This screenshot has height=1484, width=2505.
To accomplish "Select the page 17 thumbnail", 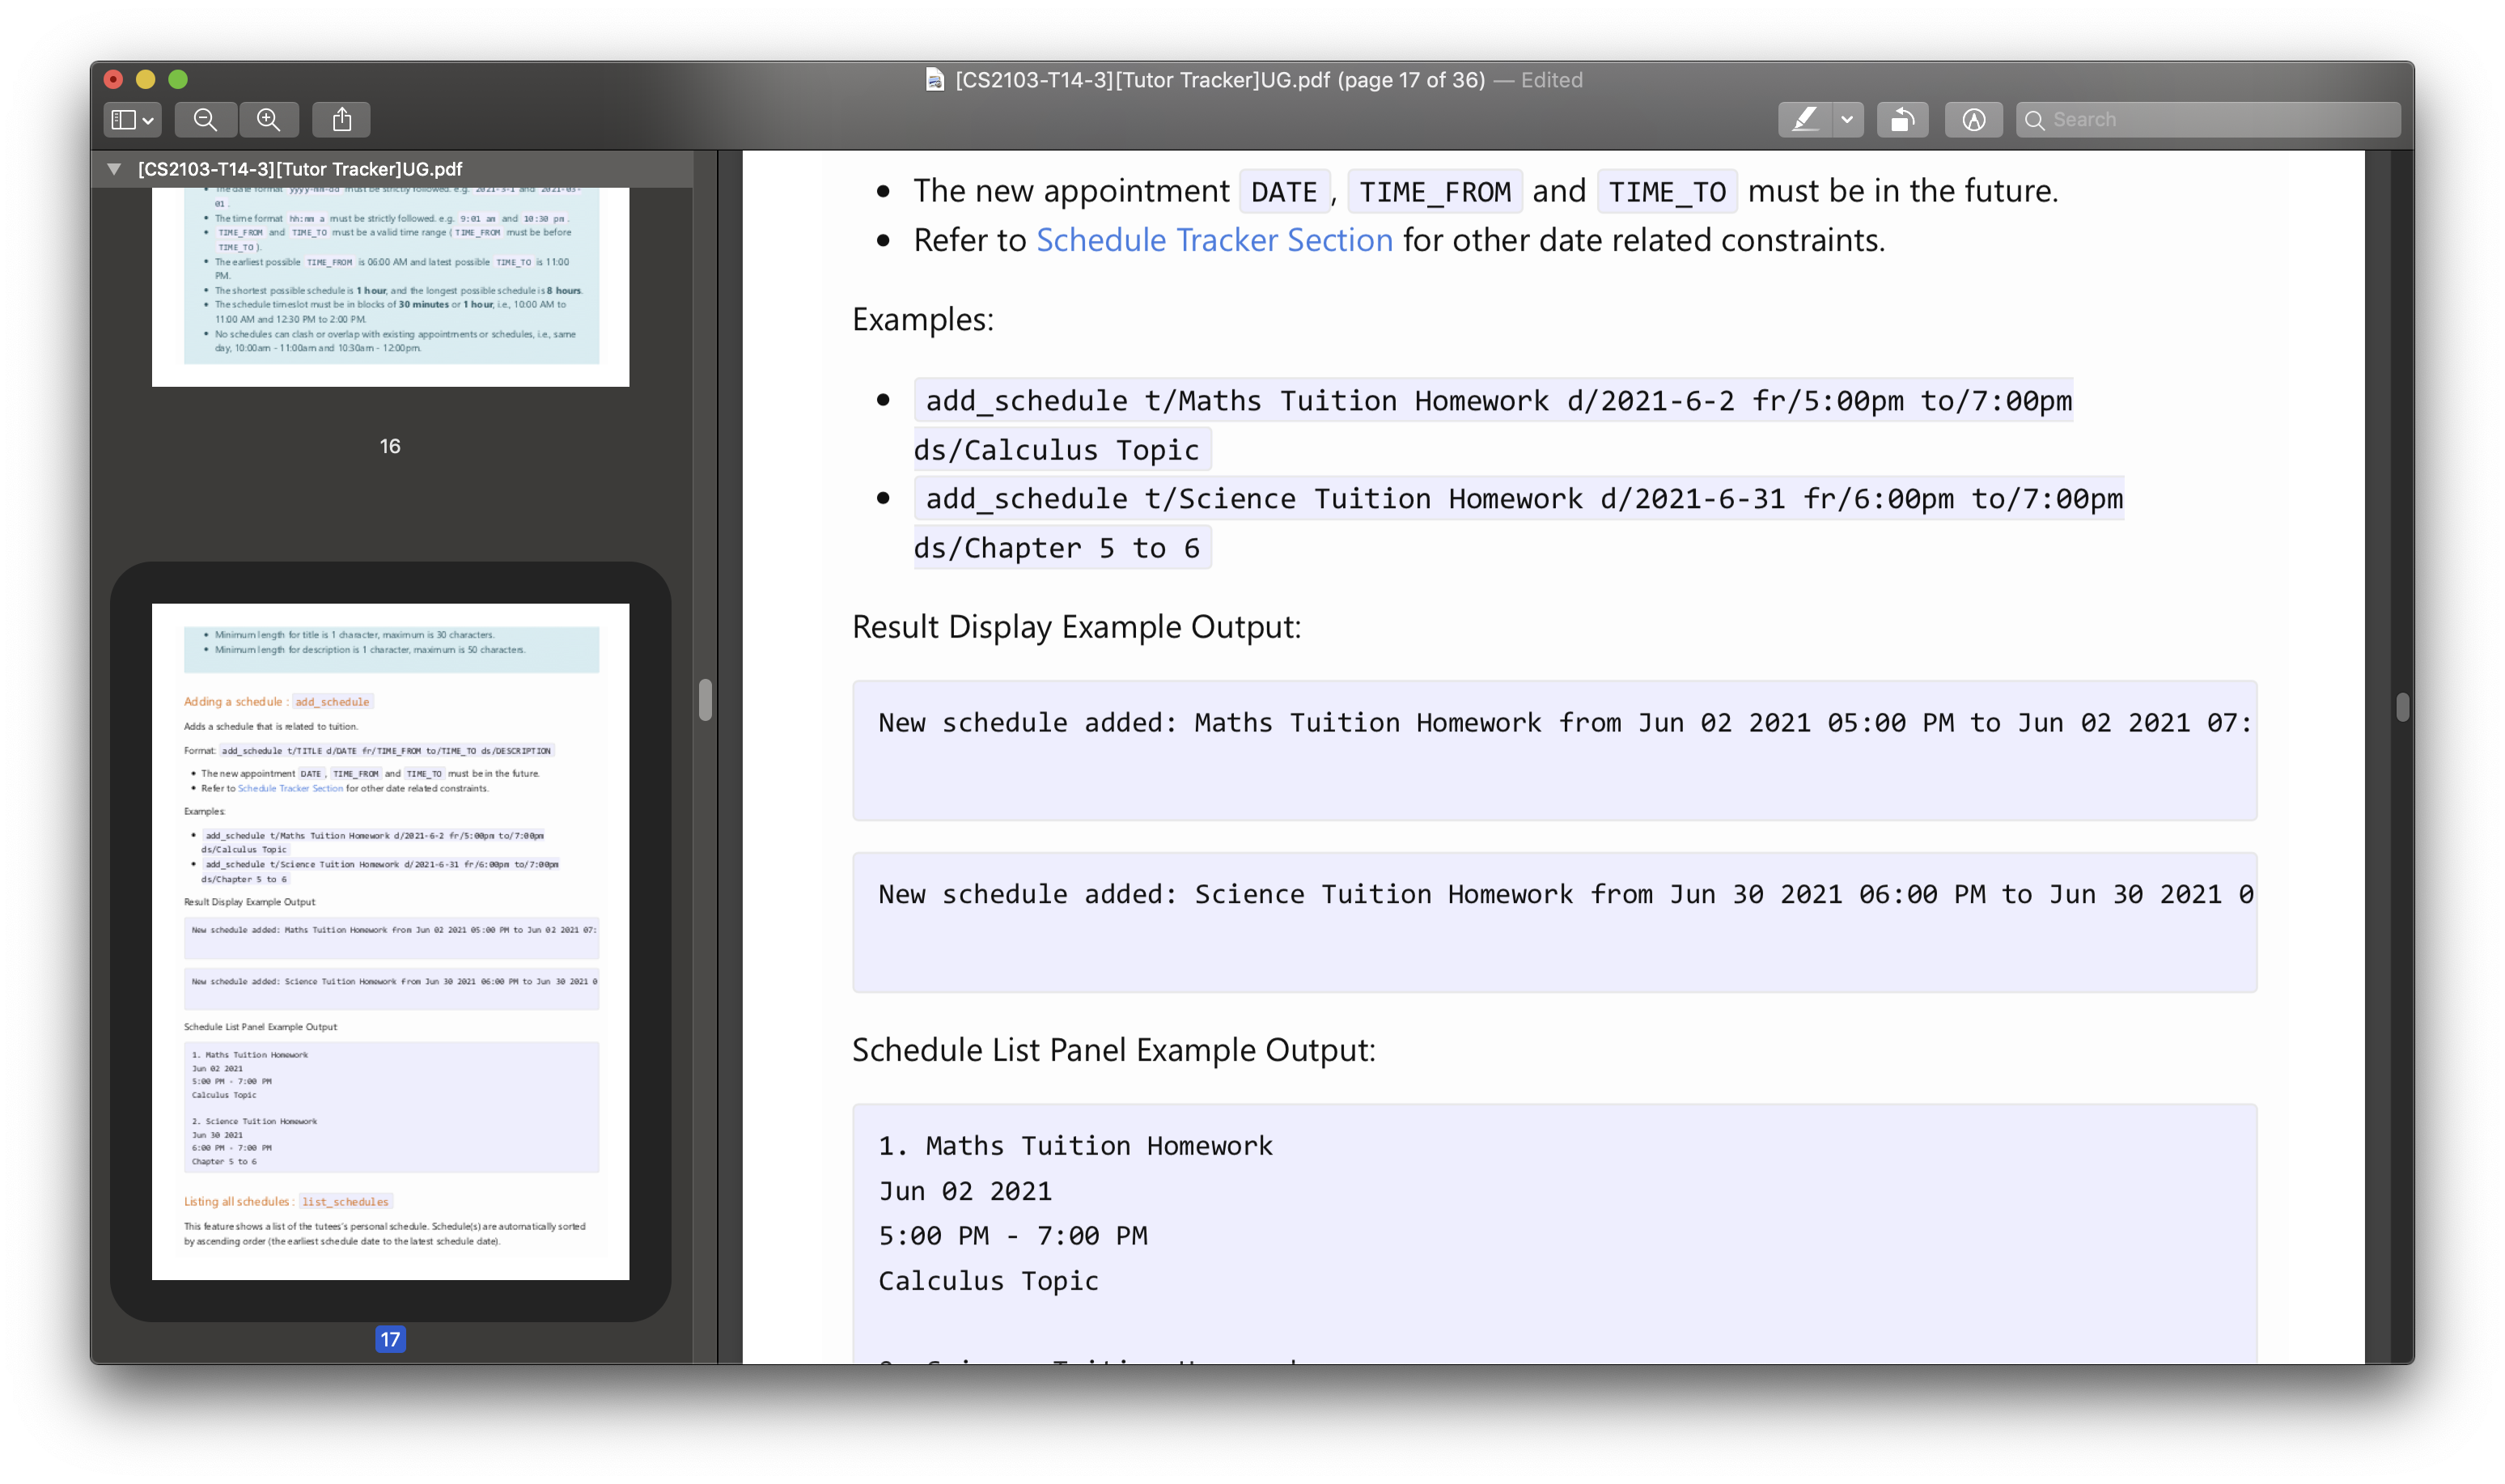I will coord(390,940).
